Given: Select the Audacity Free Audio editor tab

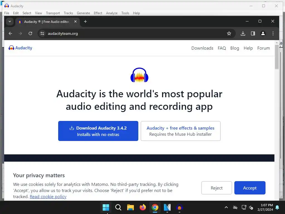Looking at the screenshot, I should (47, 22).
